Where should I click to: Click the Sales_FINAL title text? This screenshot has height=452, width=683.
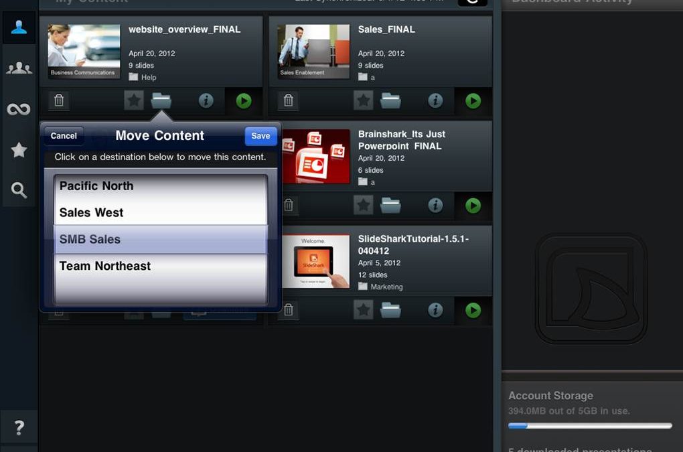coord(386,29)
